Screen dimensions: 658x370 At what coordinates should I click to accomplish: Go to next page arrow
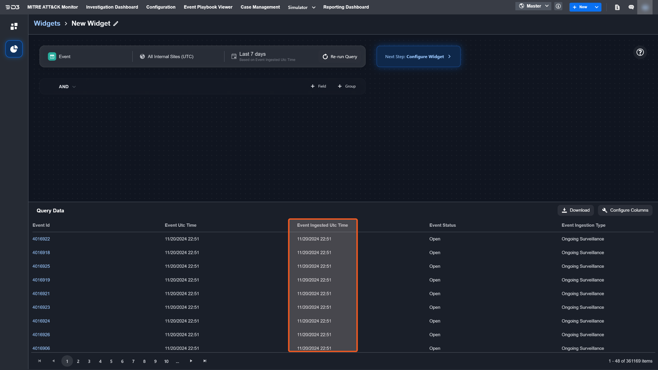(x=191, y=361)
